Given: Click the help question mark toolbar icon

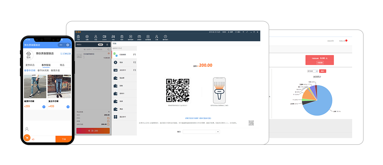Looking at the screenshot, I should coord(165,37).
